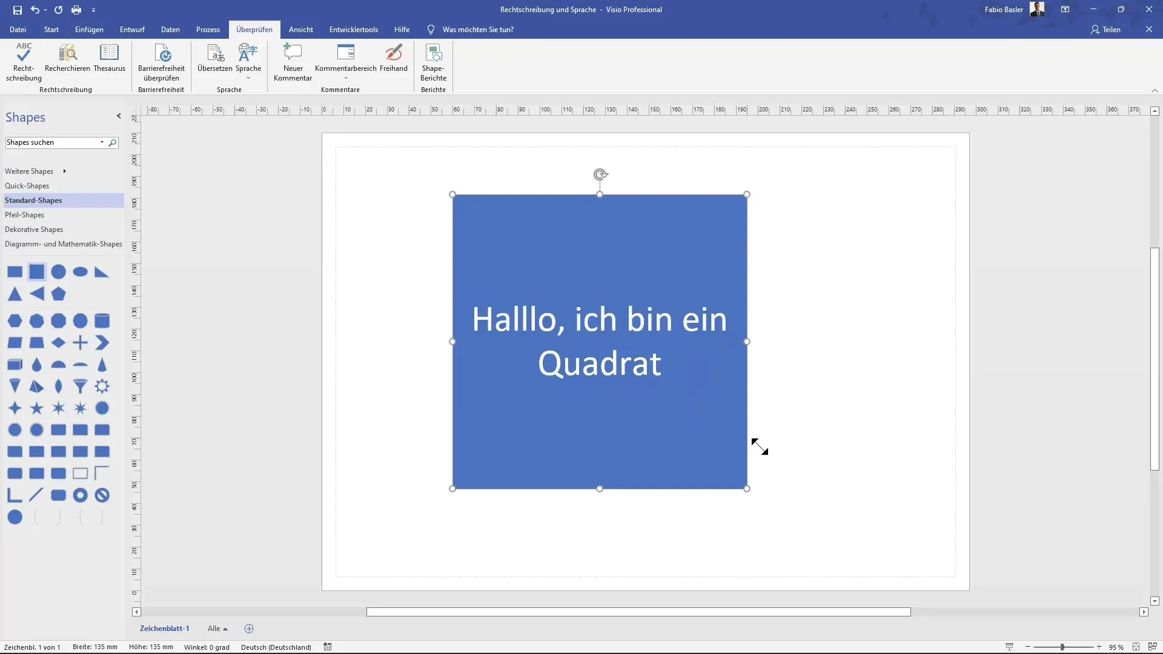Image resolution: width=1163 pixels, height=654 pixels.
Task: Open Dekorative Shapes stencil
Action: point(62,230)
